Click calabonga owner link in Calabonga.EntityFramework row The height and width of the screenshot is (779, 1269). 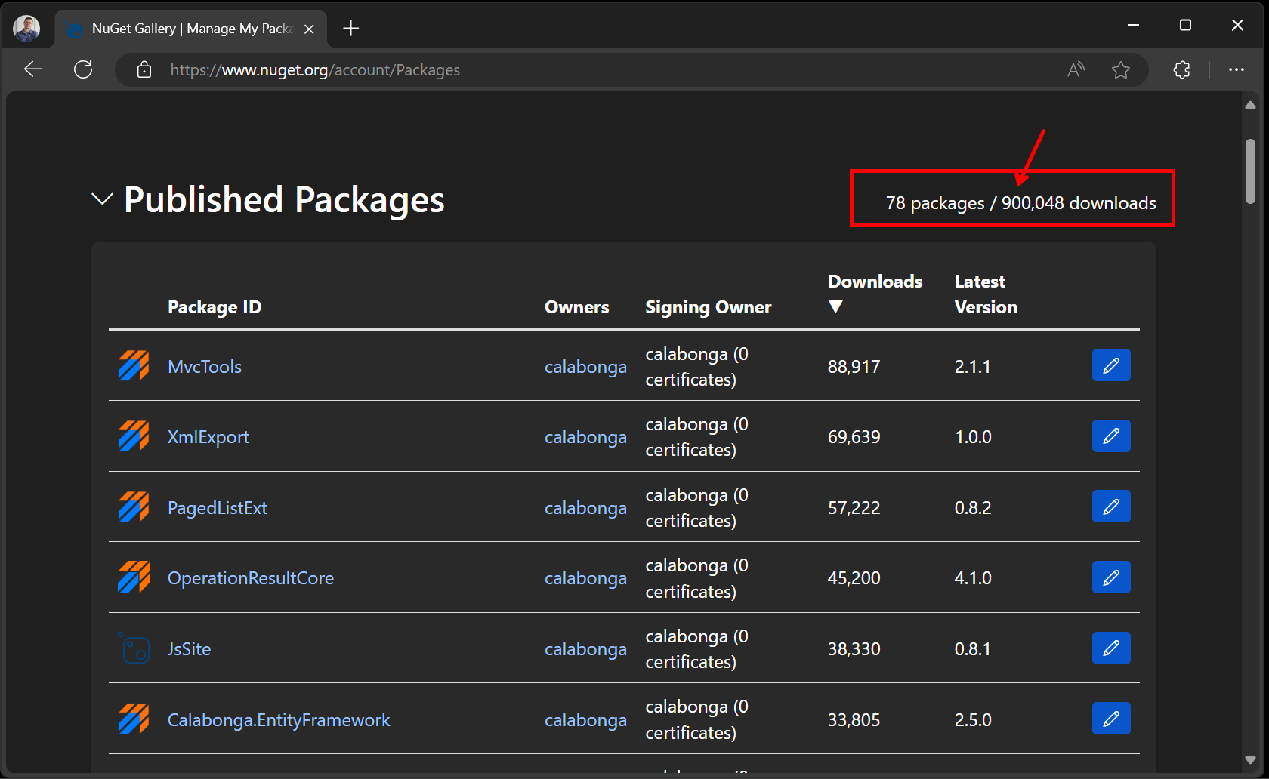pos(585,720)
